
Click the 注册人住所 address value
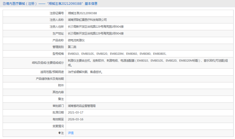pyautogui.click(x=96, y=27)
